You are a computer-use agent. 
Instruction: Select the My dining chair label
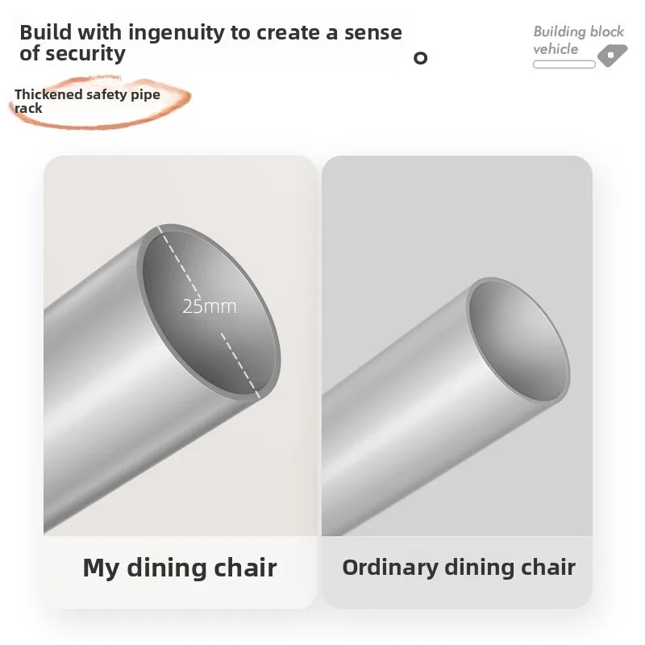pyautogui.click(x=180, y=569)
